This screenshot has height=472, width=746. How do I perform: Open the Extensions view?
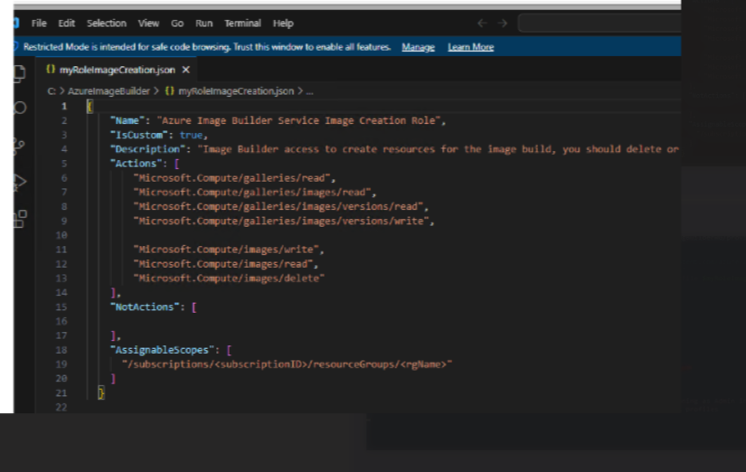pos(19,218)
